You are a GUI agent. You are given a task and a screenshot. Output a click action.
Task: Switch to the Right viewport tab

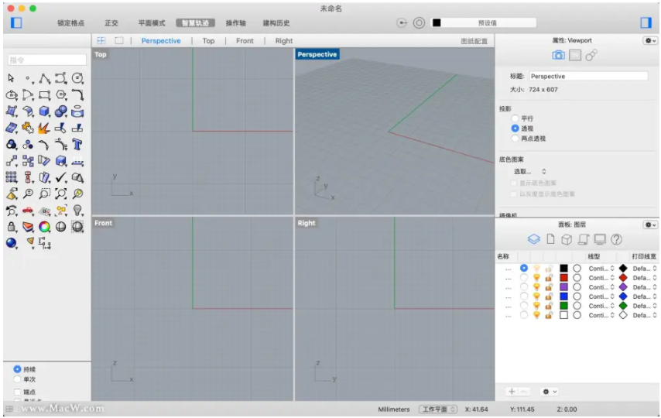[284, 40]
